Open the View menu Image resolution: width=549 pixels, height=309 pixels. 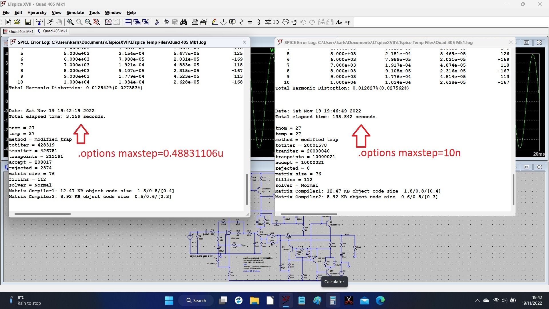(x=56, y=13)
